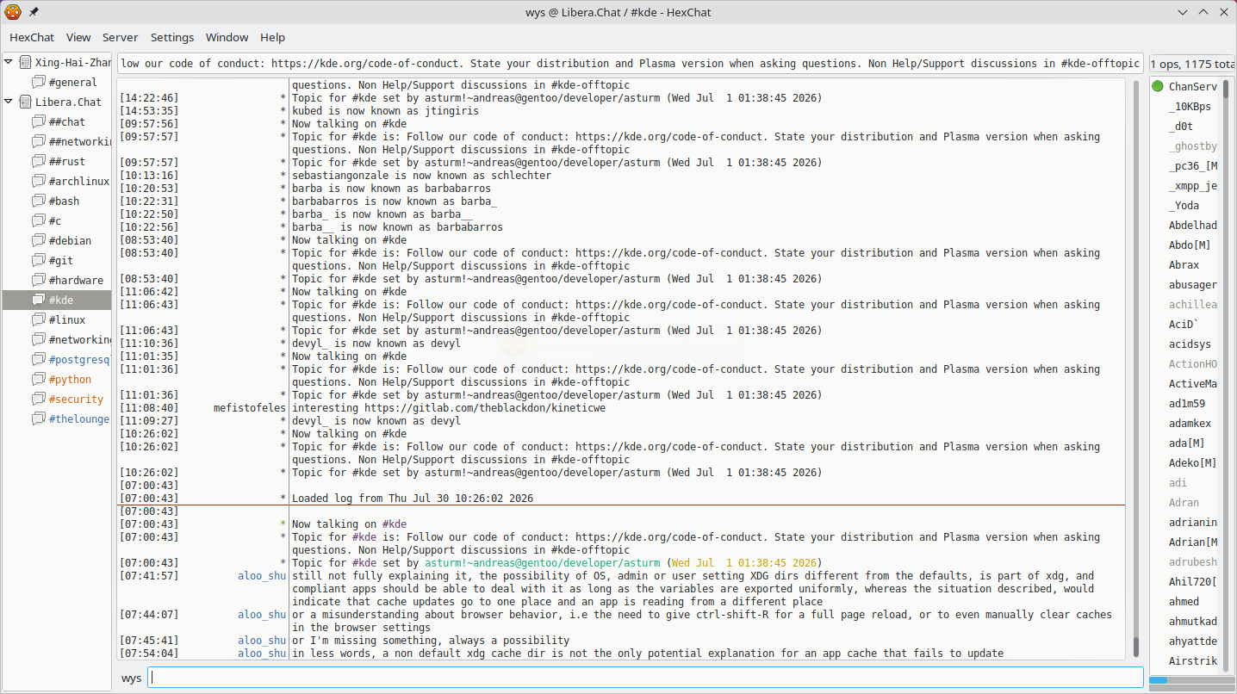This screenshot has width=1237, height=694.
Task: Click 'barba is now known as barbabarros'
Action: click(x=391, y=189)
